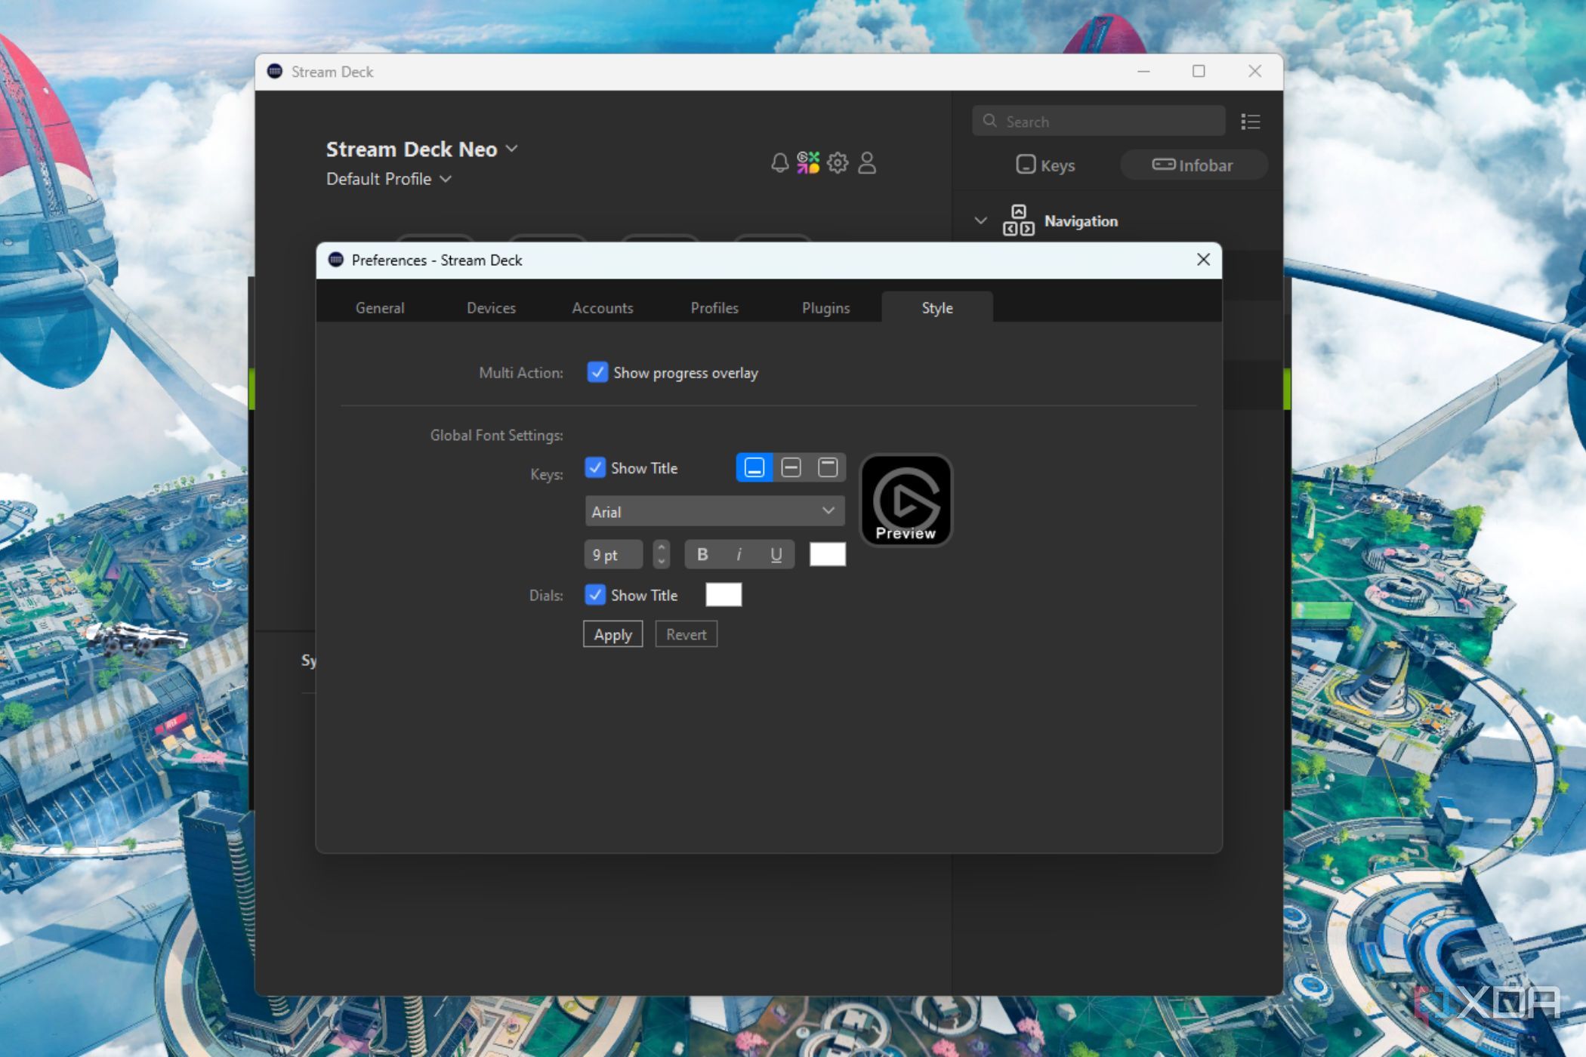Image resolution: width=1586 pixels, height=1057 pixels.
Task: Select the Style tab
Action: [x=937, y=308]
